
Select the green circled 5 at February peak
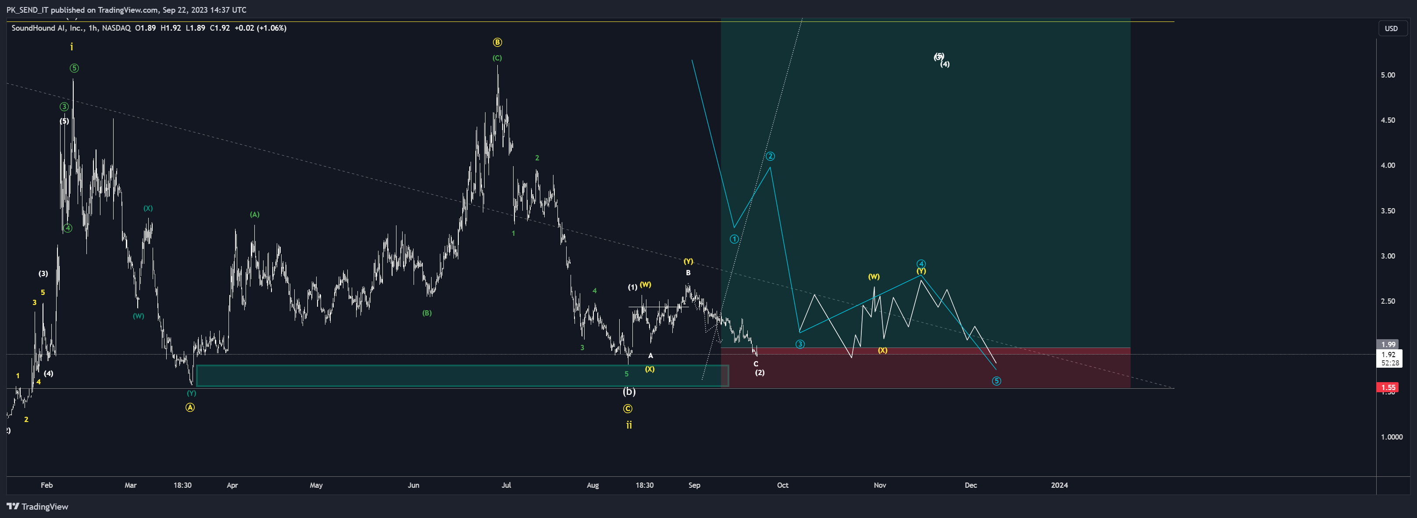pos(74,68)
